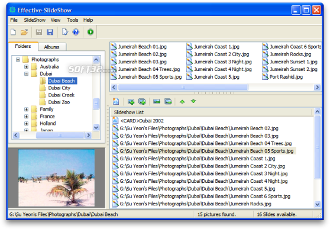Click the remove single slide icon

coord(157,102)
